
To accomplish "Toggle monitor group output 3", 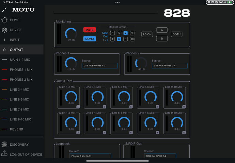I will pyautogui.click(x=112, y=33).
